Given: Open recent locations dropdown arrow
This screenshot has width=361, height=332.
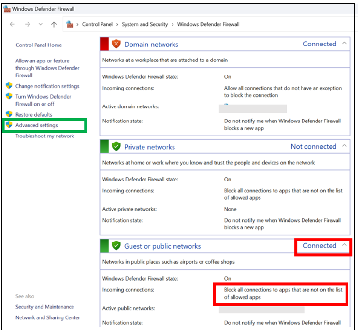Looking at the screenshot, I should 41,24.
